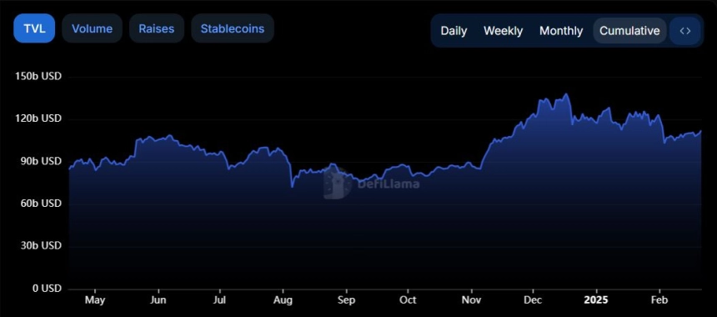Set interval to Daily

pyautogui.click(x=454, y=31)
